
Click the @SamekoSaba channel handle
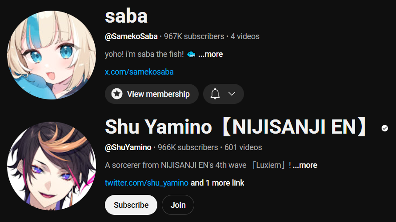tap(131, 36)
